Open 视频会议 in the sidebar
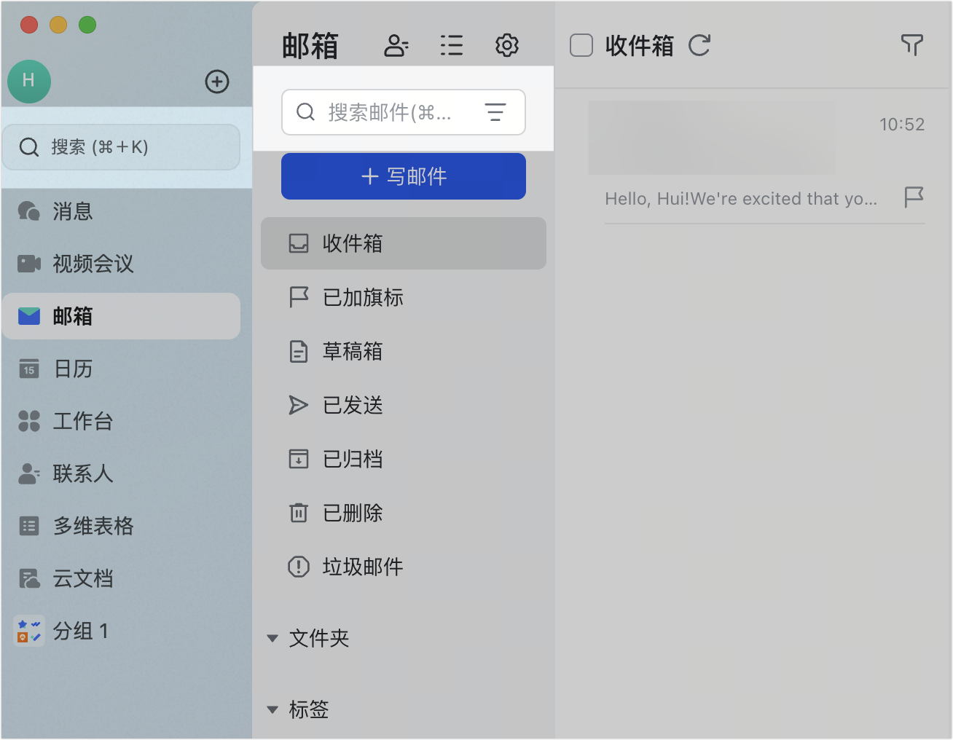The image size is (953, 740). point(121,264)
